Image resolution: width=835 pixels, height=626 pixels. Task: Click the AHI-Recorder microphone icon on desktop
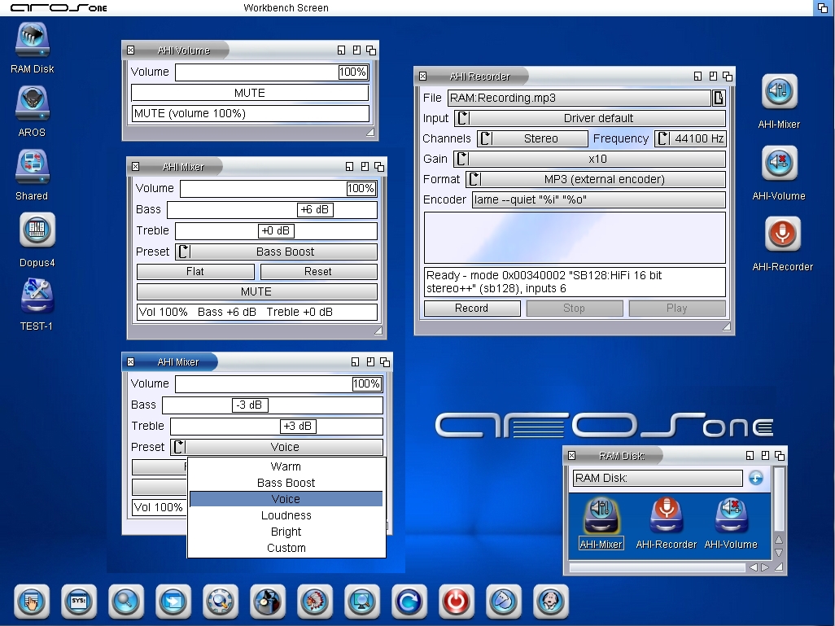[x=782, y=234]
